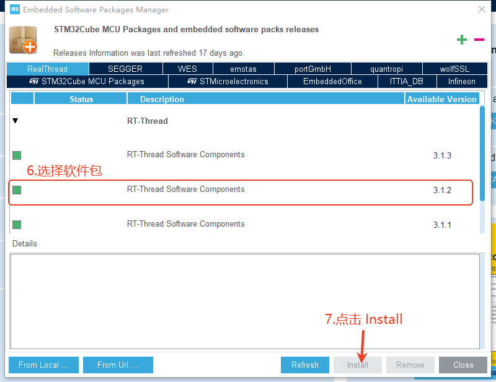Click the green plus expand-all icon
Screen dimensions: 496x382
click(x=461, y=40)
